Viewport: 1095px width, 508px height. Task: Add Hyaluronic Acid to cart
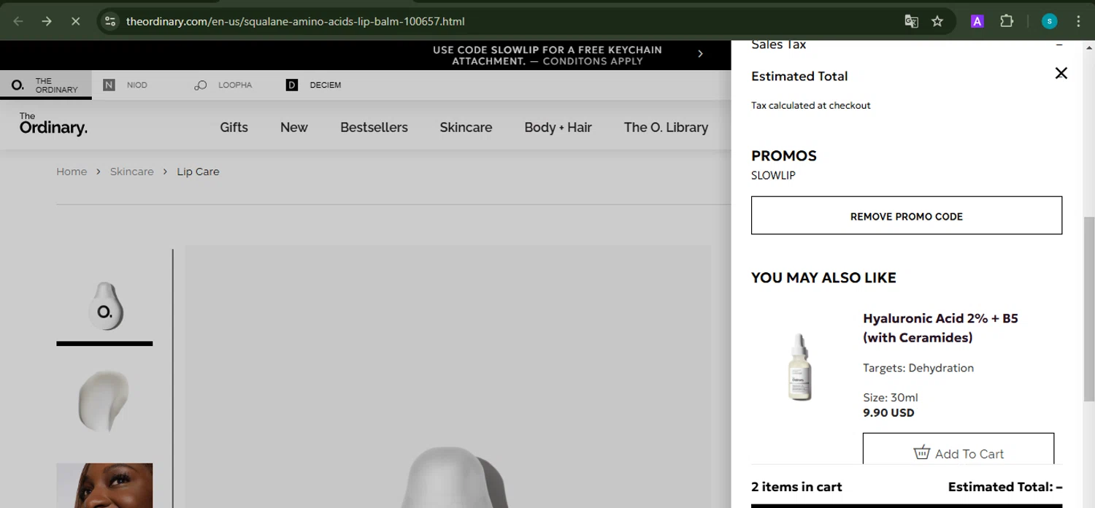(958, 450)
